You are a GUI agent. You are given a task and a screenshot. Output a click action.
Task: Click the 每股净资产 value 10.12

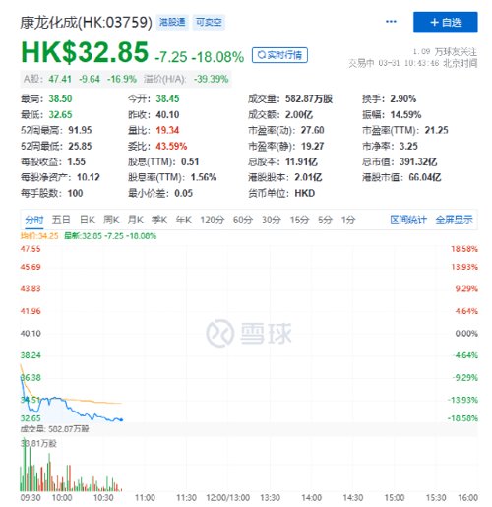coord(89,177)
